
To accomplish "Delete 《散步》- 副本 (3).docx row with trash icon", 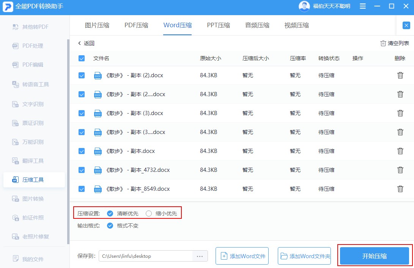I will click(400, 113).
